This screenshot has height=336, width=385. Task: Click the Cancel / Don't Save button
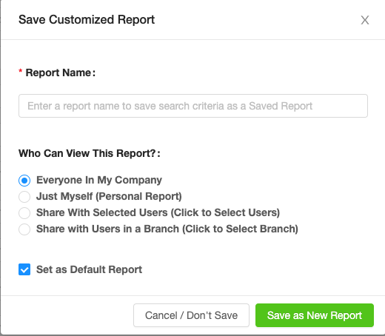[191, 315]
